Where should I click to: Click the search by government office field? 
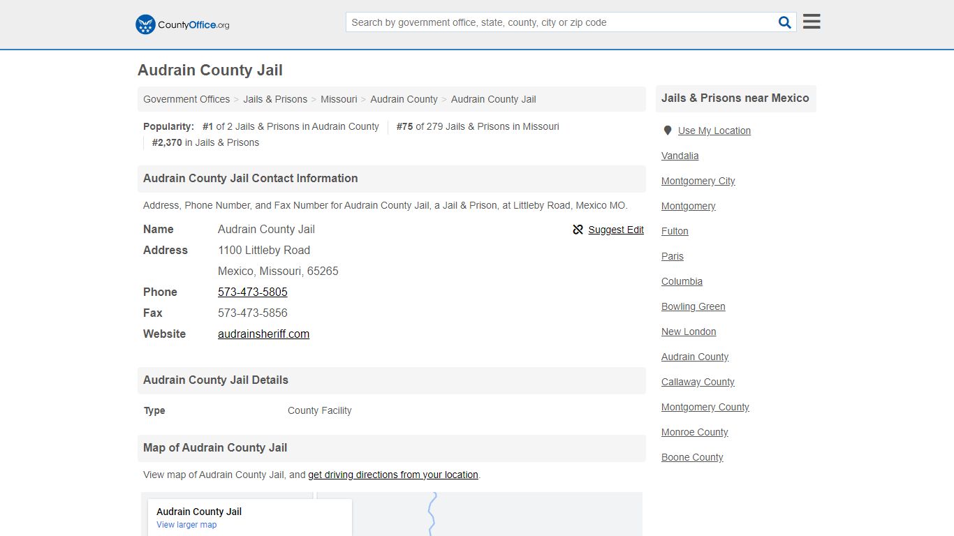click(x=562, y=22)
